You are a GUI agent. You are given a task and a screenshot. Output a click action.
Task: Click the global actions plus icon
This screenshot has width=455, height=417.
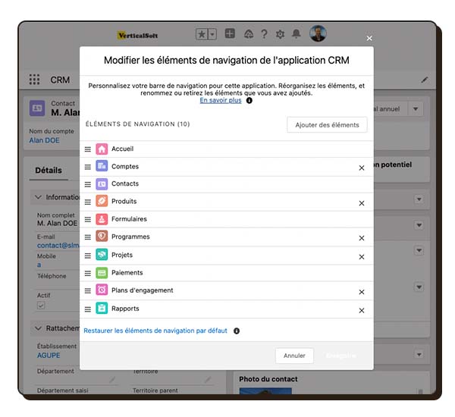230,34
